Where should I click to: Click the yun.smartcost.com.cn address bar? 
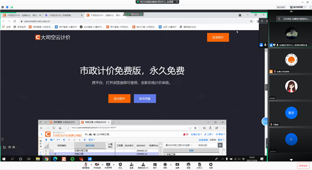click(136, 21)
